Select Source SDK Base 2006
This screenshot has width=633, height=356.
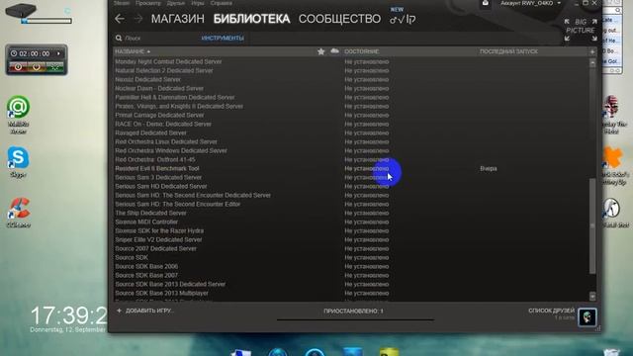click(146, 266)
